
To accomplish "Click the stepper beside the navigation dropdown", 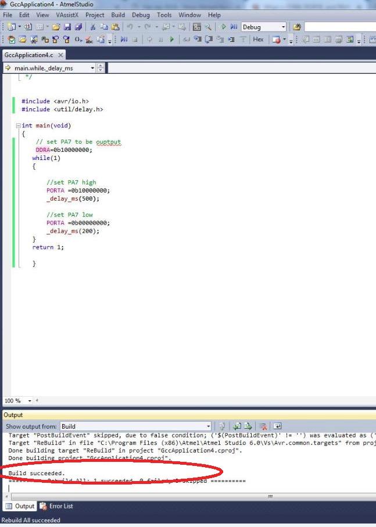I will [101, 68].
